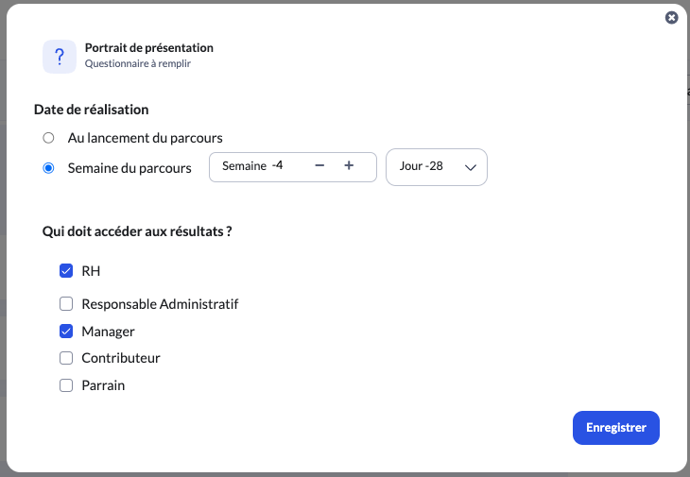Click the 'Contributeur' label text
The height and width of the screenshot is (477, 690).
[121, 358]
